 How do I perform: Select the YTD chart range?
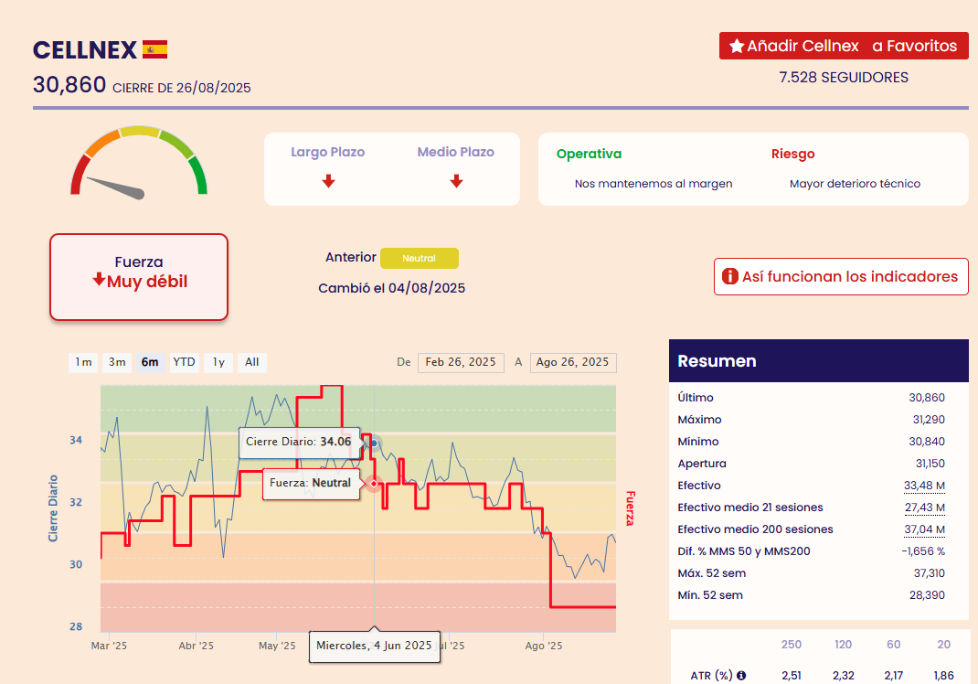[184, 363]
